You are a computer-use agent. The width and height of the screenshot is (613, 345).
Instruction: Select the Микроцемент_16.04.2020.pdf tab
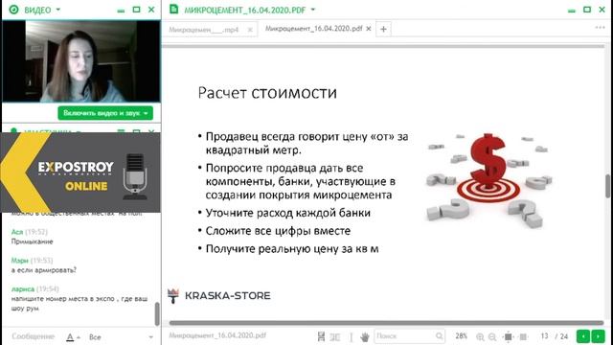click(x=313, y=29)
